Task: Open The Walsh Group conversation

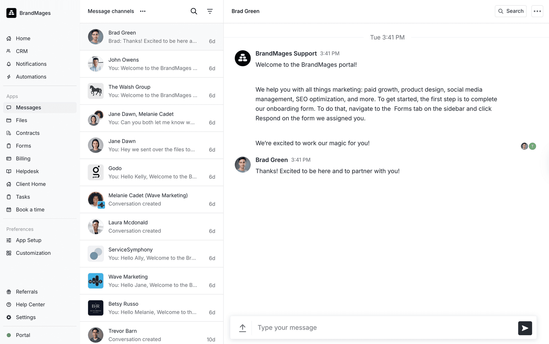Action: [152, 91]
